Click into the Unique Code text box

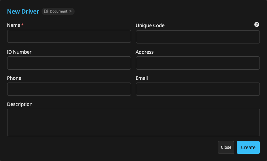(198, 37)
